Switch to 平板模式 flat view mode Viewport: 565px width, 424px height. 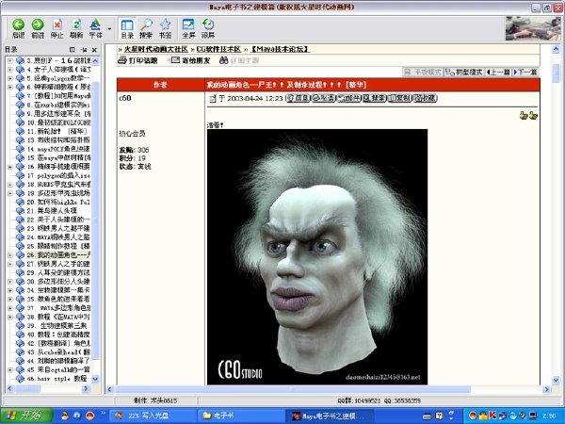[423, 73]
